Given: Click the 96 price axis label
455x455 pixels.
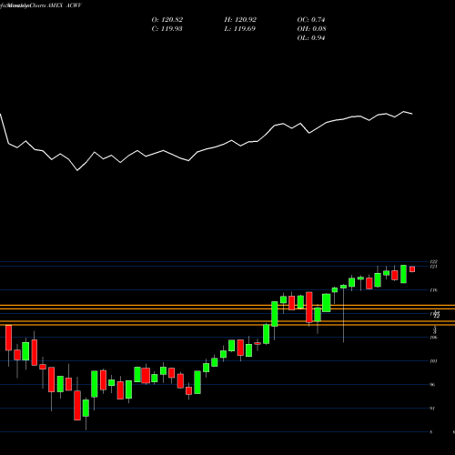Looking at the screenshot, I should point(432,385).
